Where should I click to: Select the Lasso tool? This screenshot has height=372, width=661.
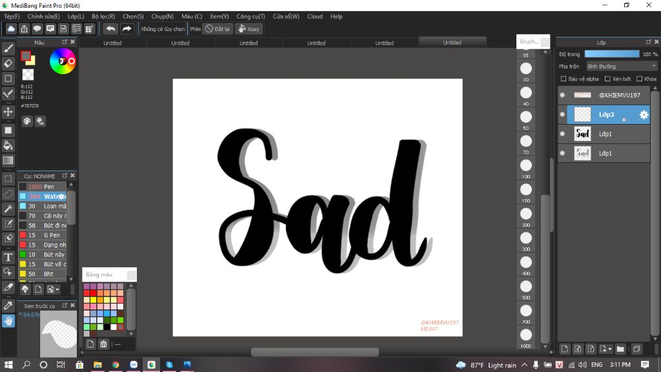[x=8, y=194]
